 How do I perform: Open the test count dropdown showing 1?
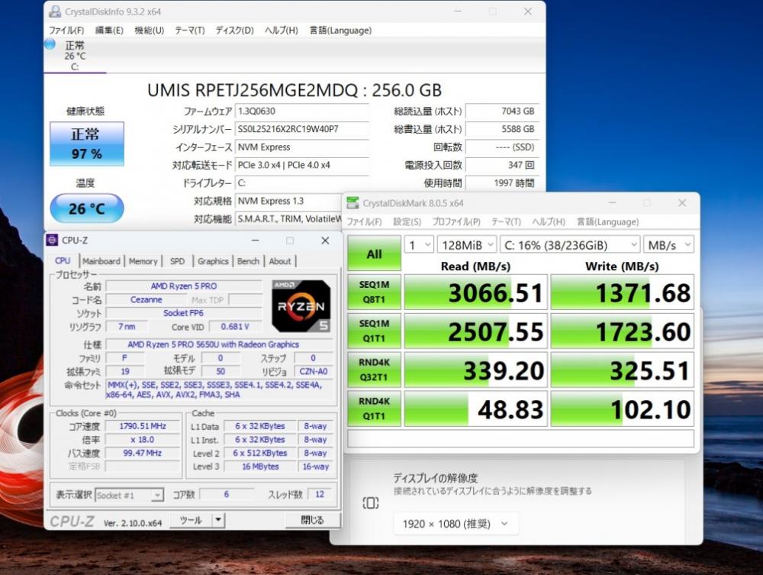point(418,245)
